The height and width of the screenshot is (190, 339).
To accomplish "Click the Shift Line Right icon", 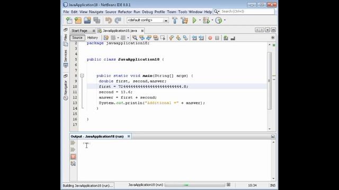I will [x=201, y=38].
